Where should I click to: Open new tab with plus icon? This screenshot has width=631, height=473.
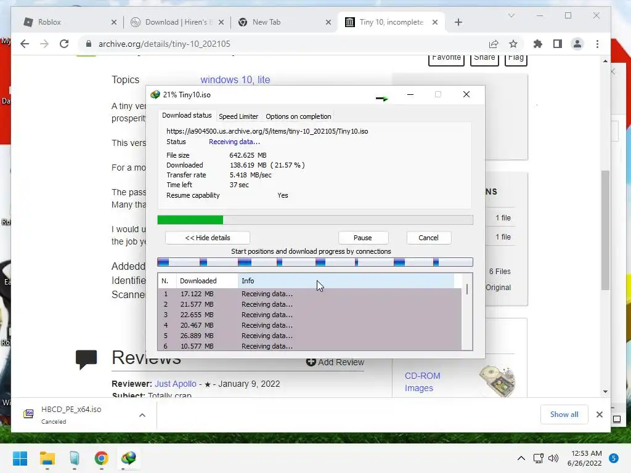pyautogui.click(x=458, y=22)
